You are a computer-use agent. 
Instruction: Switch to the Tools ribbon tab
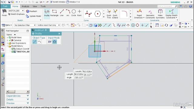43,6
